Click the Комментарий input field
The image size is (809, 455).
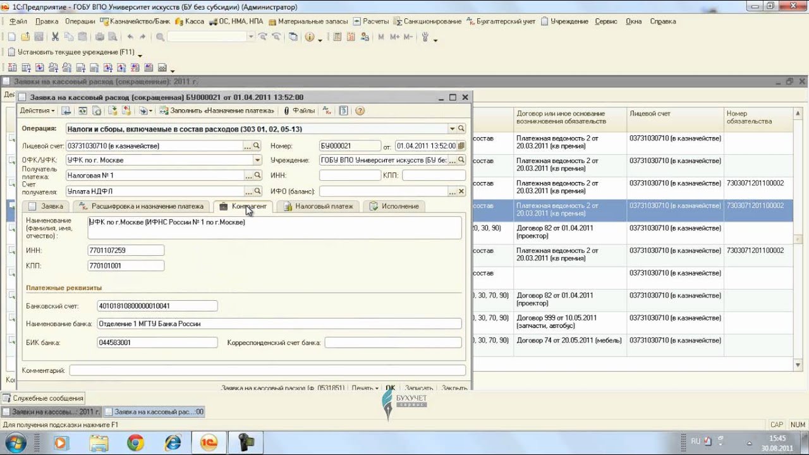pos(267,370)
